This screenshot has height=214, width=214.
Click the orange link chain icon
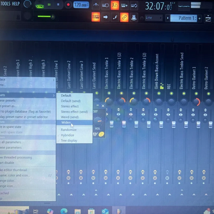(124, 18)
